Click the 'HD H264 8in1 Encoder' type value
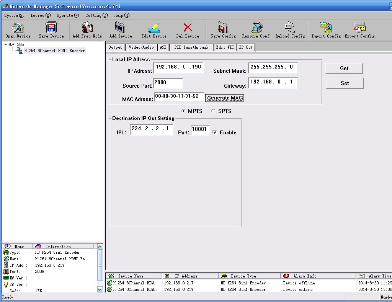Image resolution: width=392 pixels, height=302 pixels. [57, 253]
